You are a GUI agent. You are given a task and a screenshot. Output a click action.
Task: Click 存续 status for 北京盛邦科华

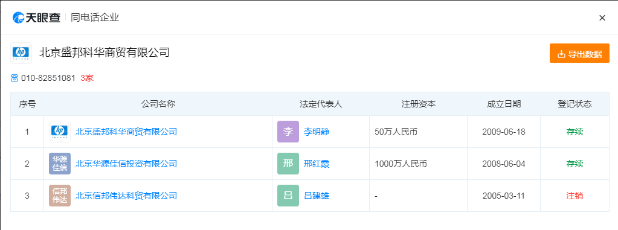[x=575, y=132]
